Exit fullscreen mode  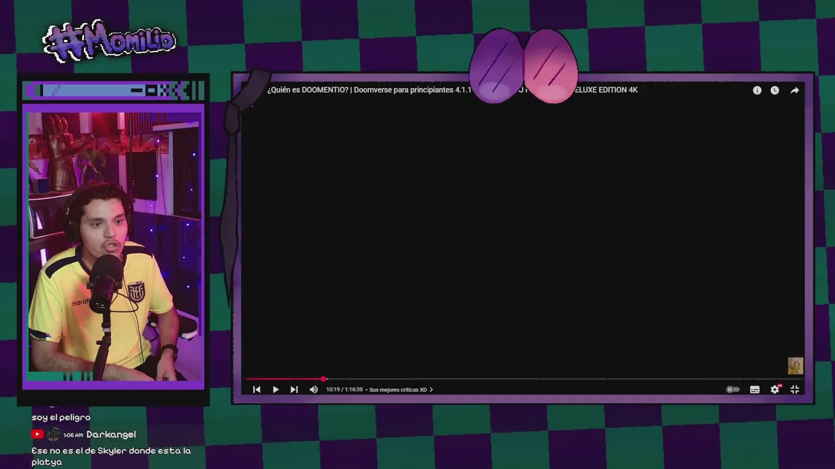point(795,390)
